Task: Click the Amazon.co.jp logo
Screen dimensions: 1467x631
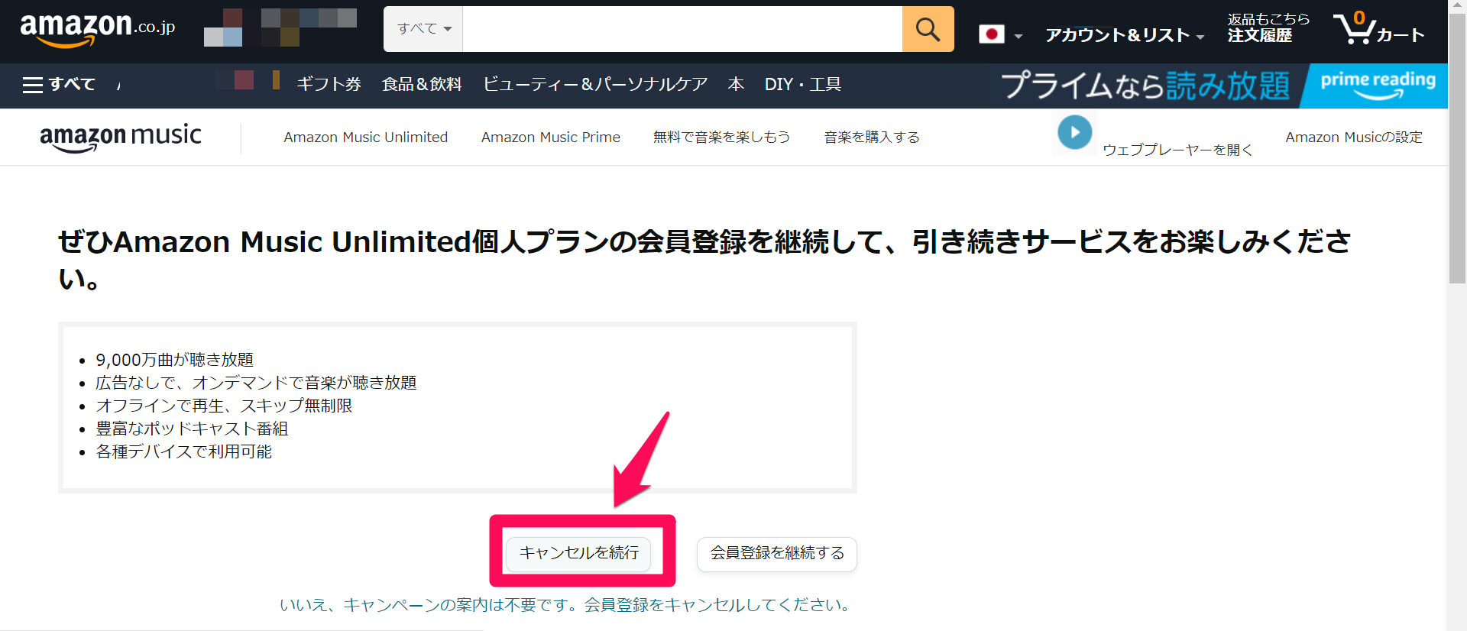Action: pos(98,30)
